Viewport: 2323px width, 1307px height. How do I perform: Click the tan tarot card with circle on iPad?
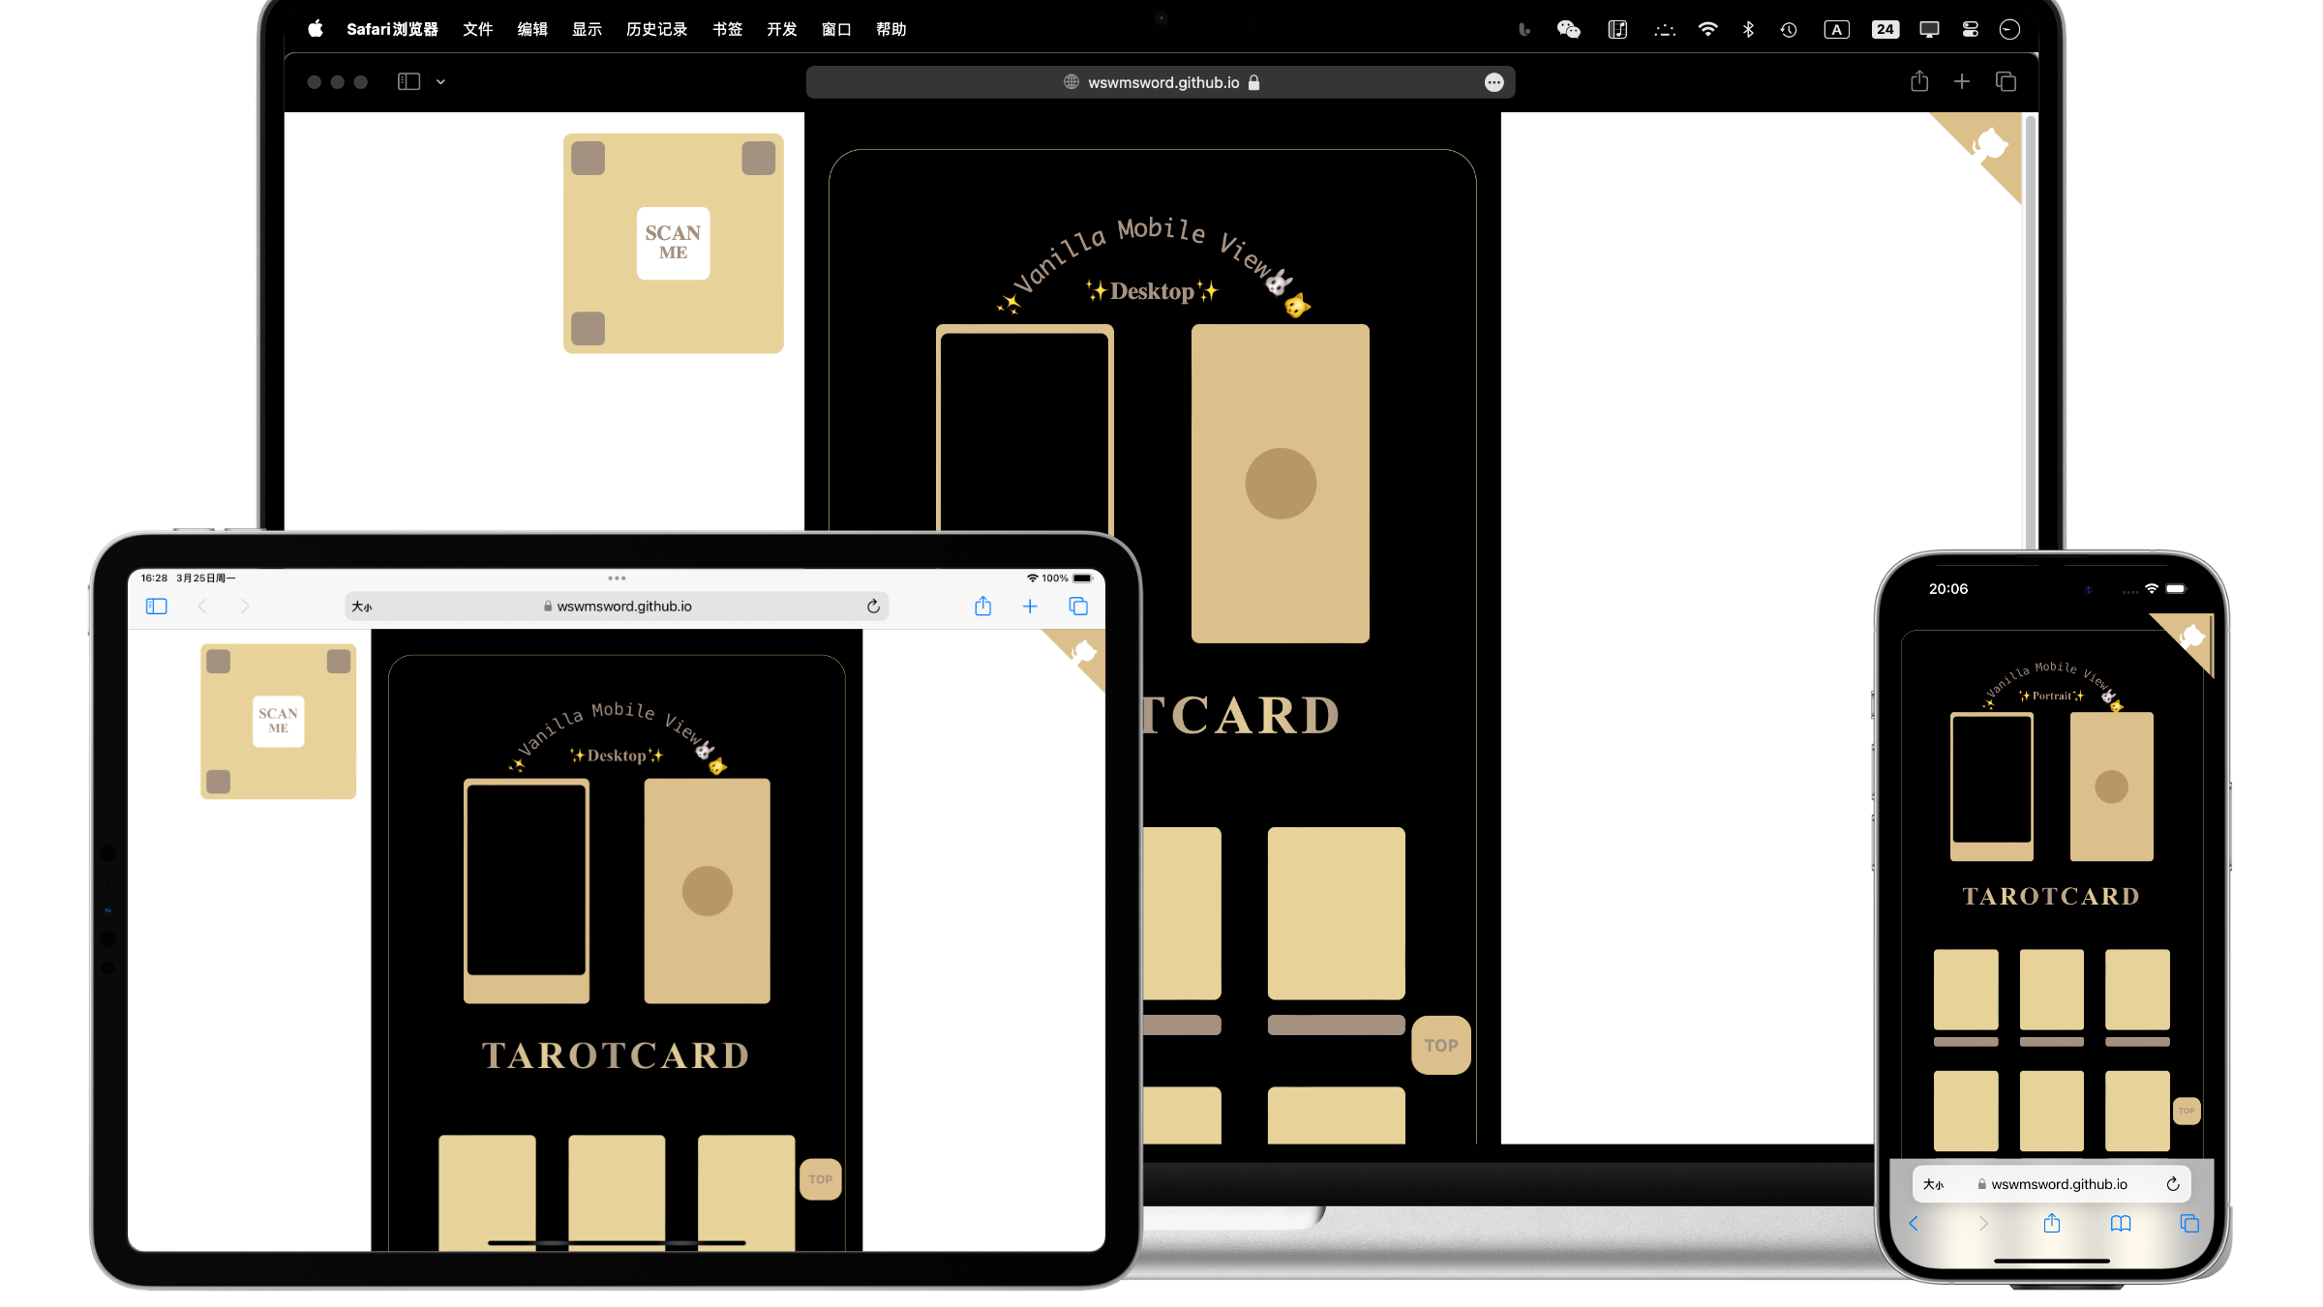tap(708, 891)
